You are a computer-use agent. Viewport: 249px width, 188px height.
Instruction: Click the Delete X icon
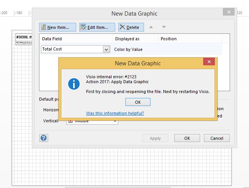pyautogui.click(x=122, y=27)
